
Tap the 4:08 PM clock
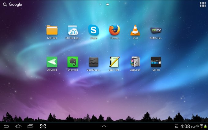click(x=187, y=126)
